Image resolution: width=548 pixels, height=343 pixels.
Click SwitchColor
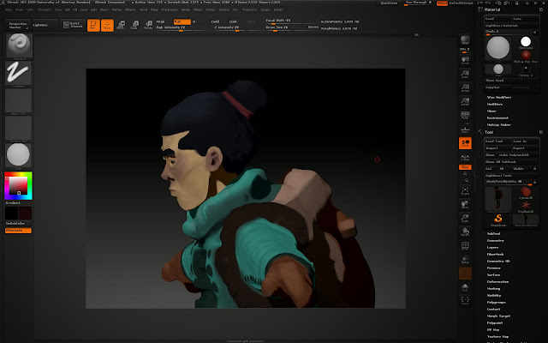pyautogui.click(x=15, y=223)
